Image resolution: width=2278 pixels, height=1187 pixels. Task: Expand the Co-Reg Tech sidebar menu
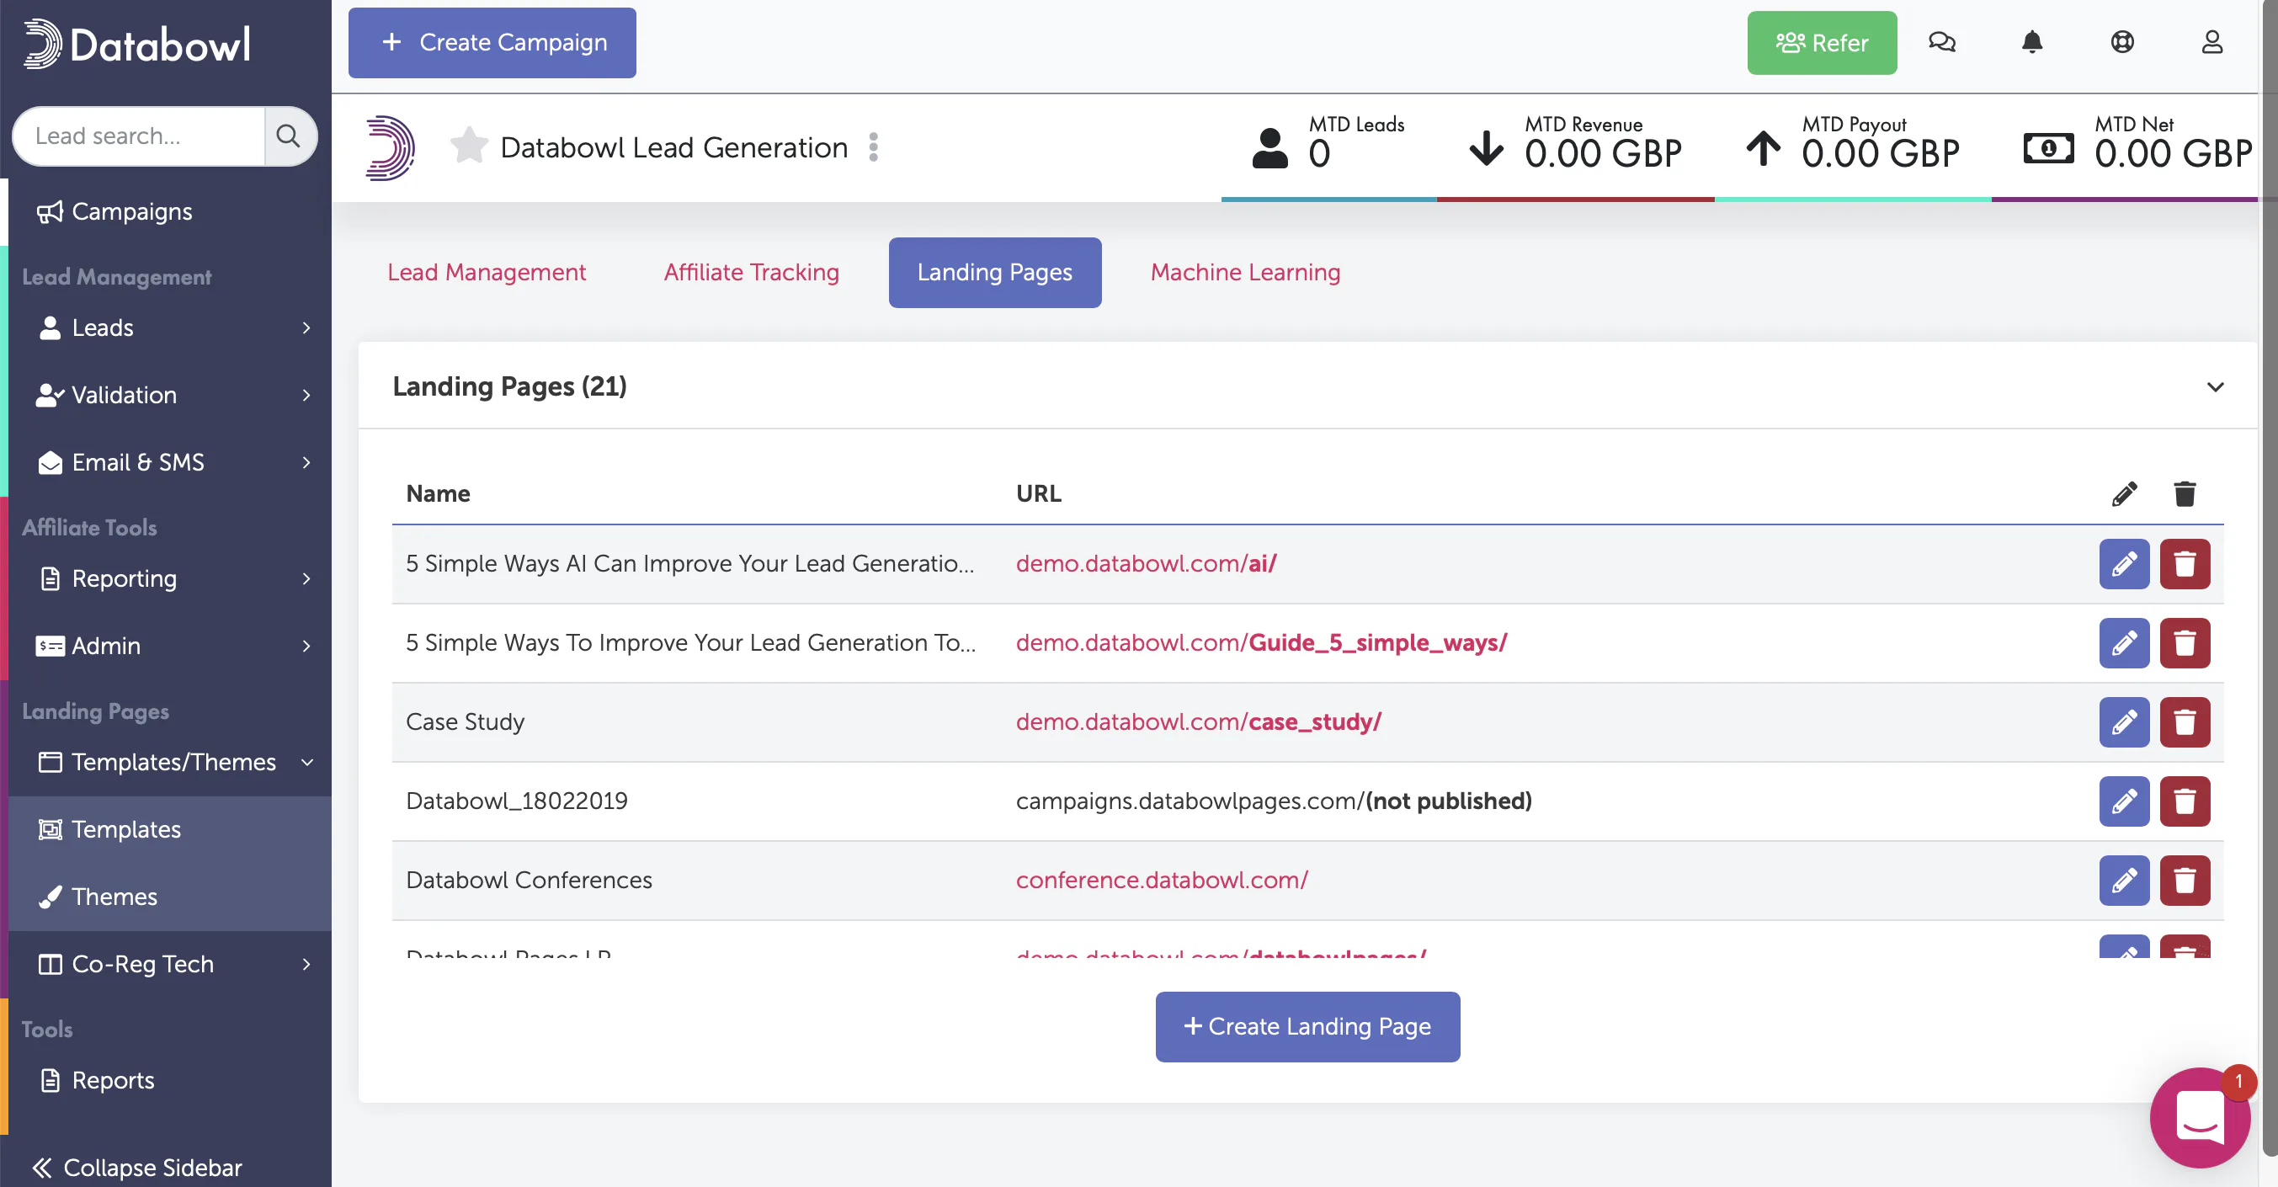tap(170, 964)
